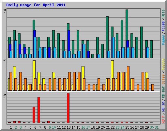Click day label '30' on the x-axis
167x131 pixels.
(x=152, y=127)
